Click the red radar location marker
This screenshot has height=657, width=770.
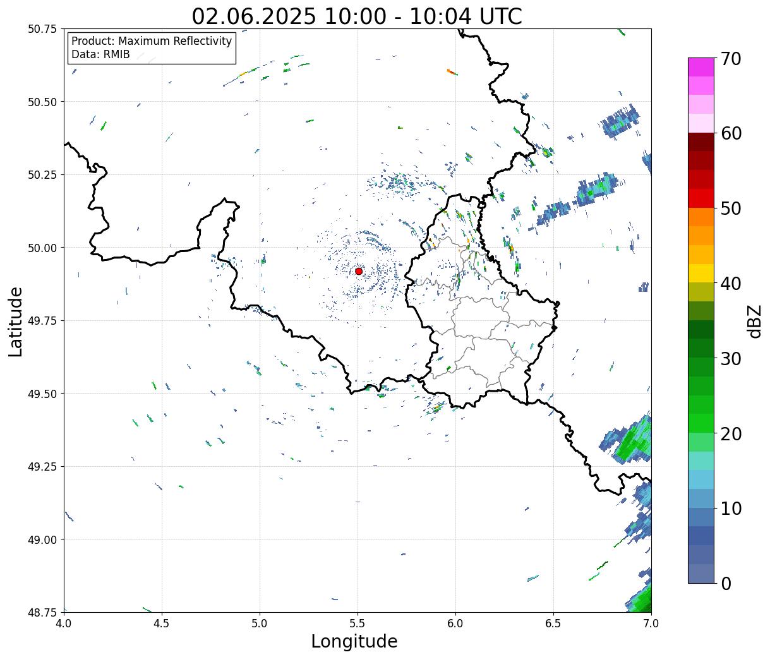(x=359, y=271)
